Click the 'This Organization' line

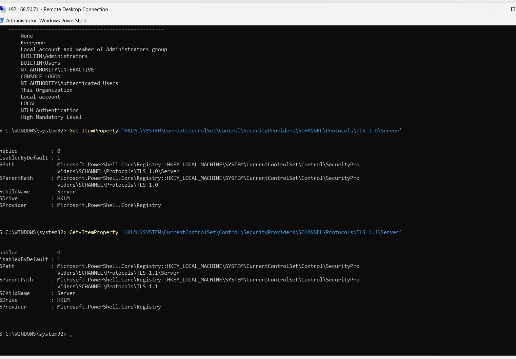[x=46, y=90]
